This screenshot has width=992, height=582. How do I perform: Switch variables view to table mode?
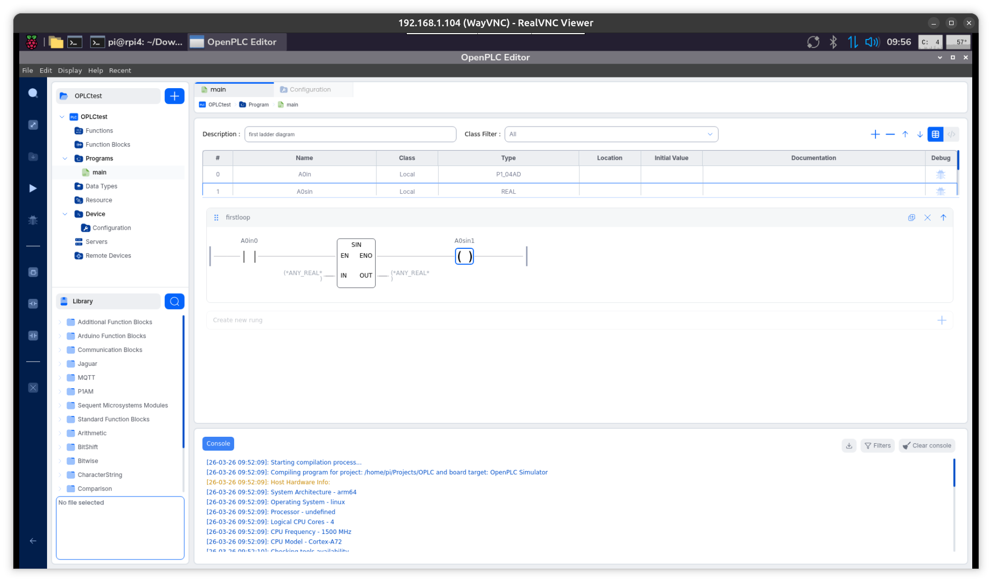click(935, 135)
